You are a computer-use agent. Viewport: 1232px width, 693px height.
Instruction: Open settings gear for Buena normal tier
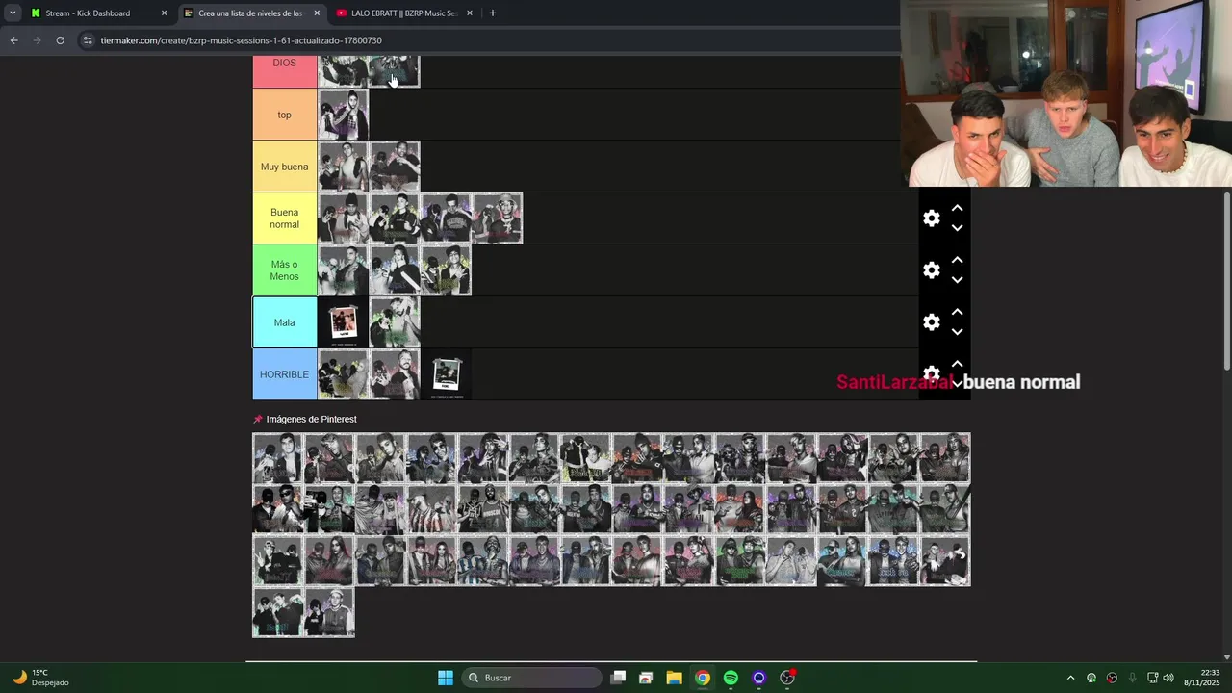pos(931,218)
